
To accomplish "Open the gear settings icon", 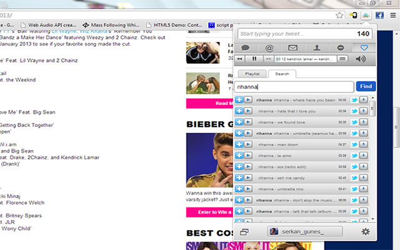I will (x=365, y=232).
